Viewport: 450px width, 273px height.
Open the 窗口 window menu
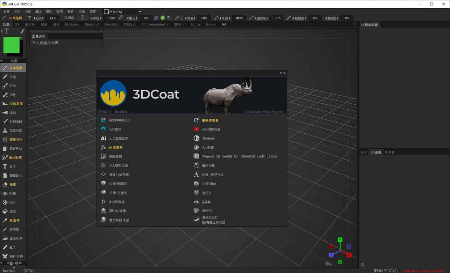click(x=49, y=12)
